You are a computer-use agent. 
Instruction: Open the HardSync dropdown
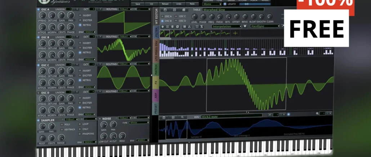coord(265,26)
